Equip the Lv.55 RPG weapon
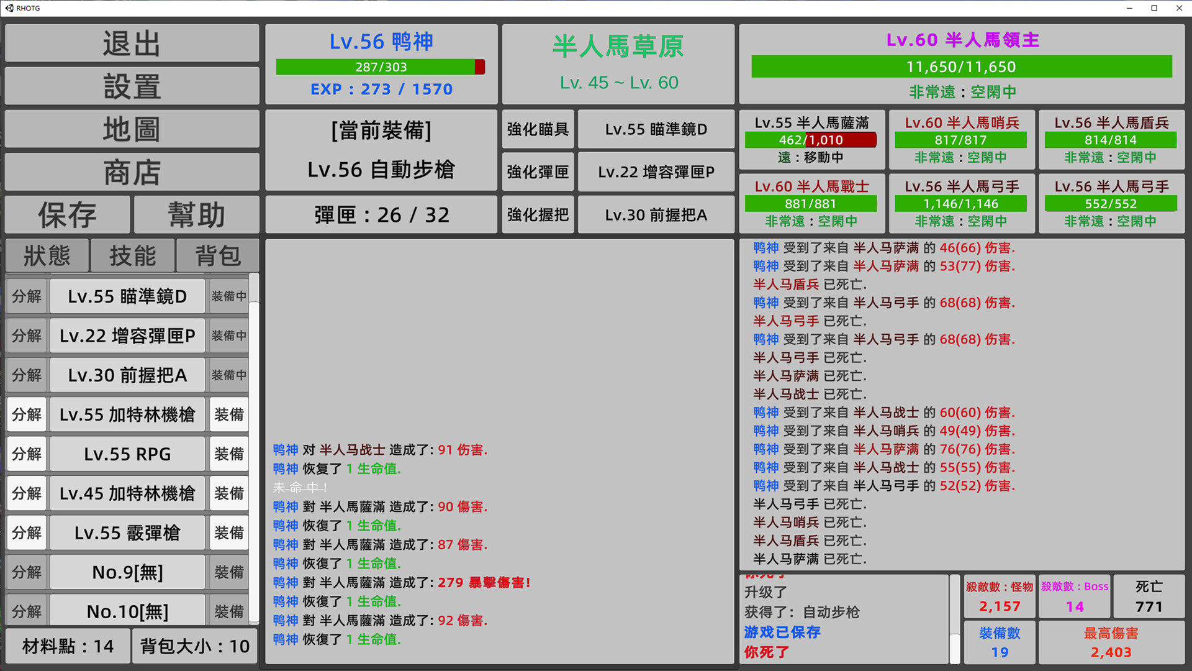The width and height of the screenshot is (1192, 671). click(229, 454)
